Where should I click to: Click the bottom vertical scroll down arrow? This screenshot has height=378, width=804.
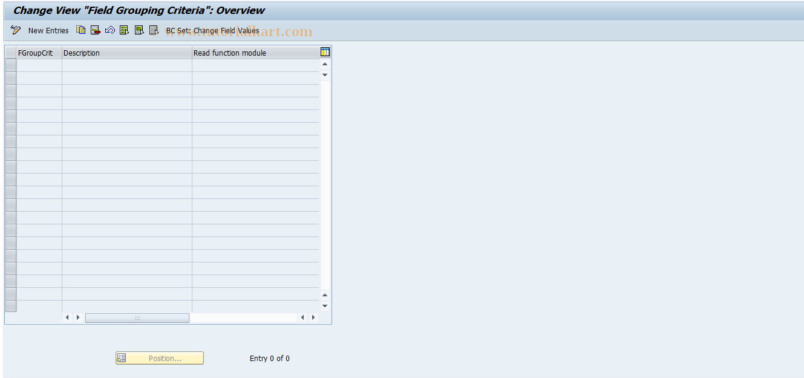click(325, 306)
